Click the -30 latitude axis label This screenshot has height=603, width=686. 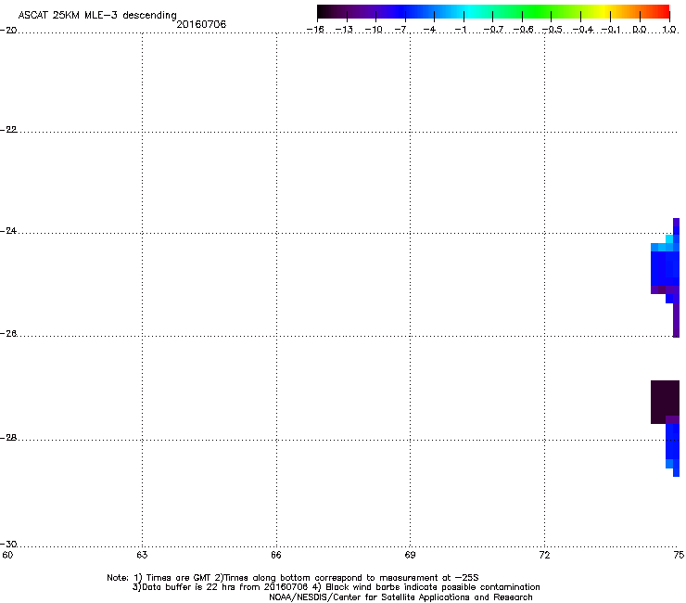click(8, 545)
